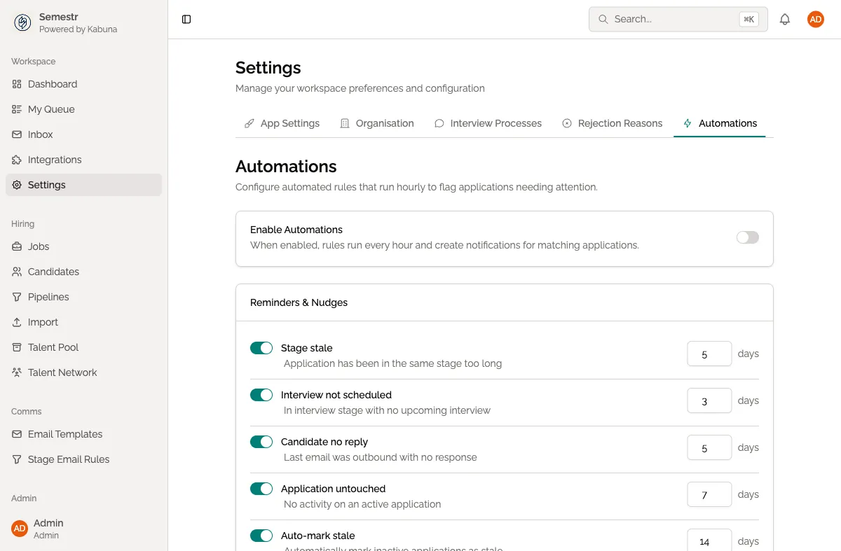Screen dimensions: 841x551
Task: Select My Queue in the sidebar
Action: click(x=52, y=109)
